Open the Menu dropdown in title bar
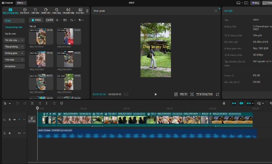This screenshot has height=164, width=272. coord(21,3)
